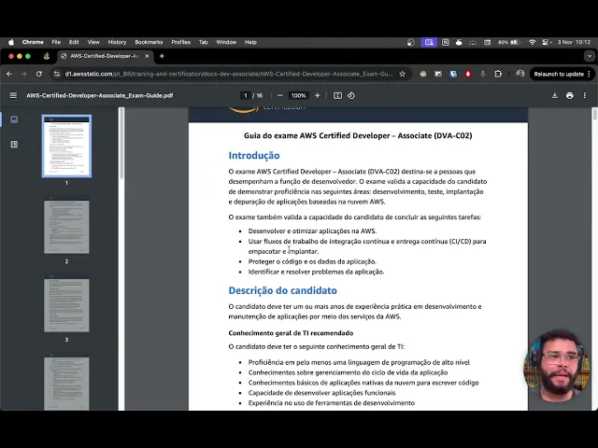Select page 4 thumbnail

(x=66, y=384)
